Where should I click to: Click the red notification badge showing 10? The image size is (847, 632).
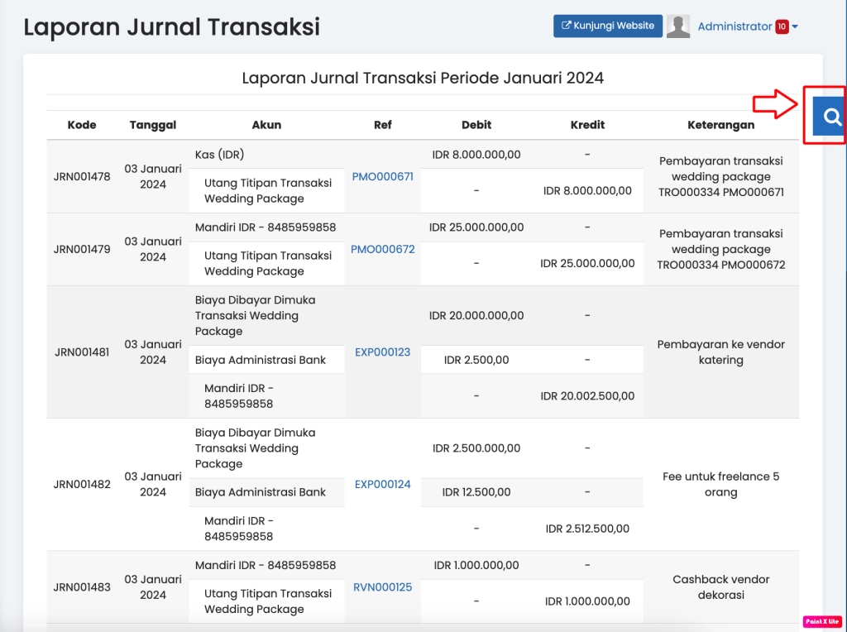pyautogui.click(x=782, y=26)
